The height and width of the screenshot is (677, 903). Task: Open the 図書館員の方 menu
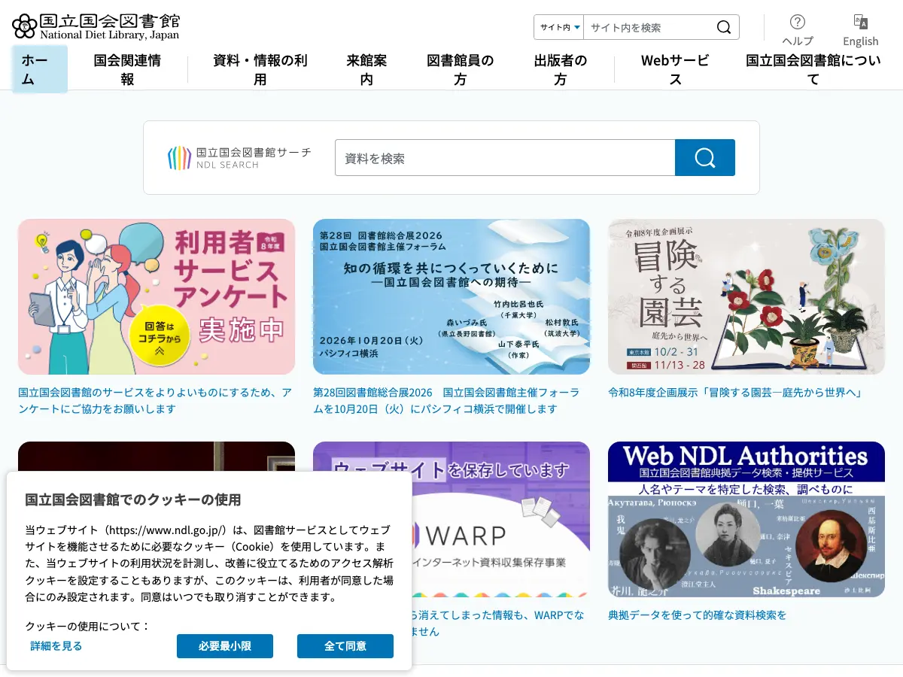[x=461, y=69]
